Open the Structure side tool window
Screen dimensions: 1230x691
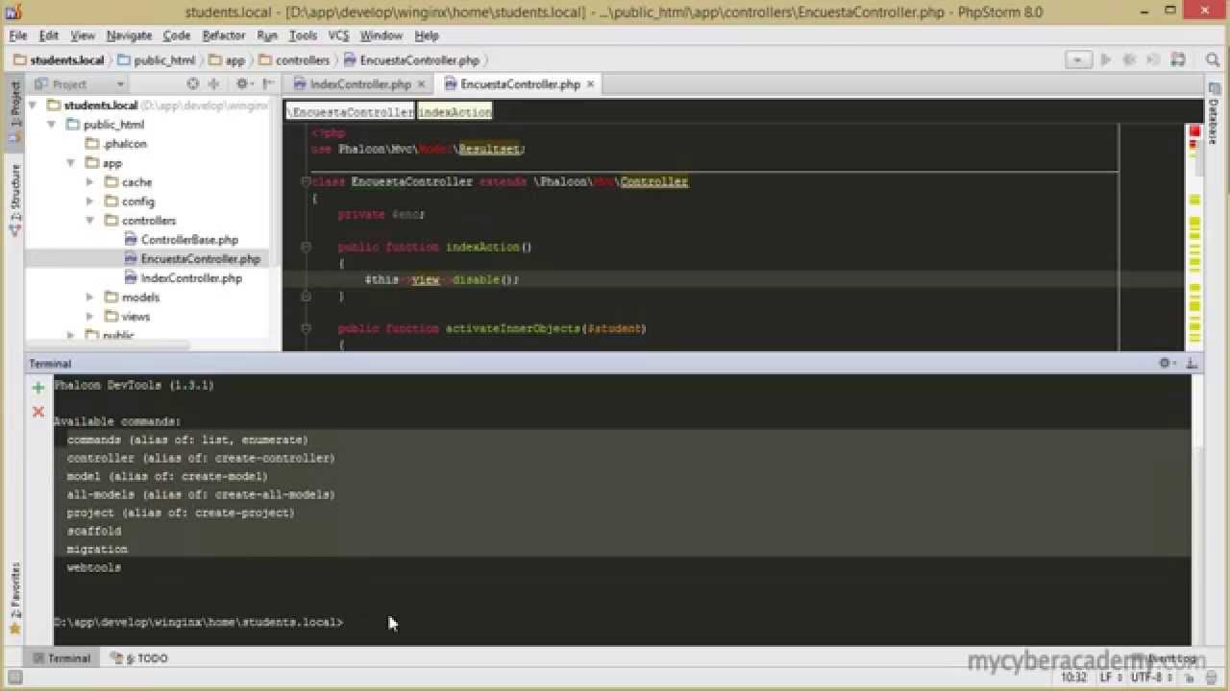point(14,199)
